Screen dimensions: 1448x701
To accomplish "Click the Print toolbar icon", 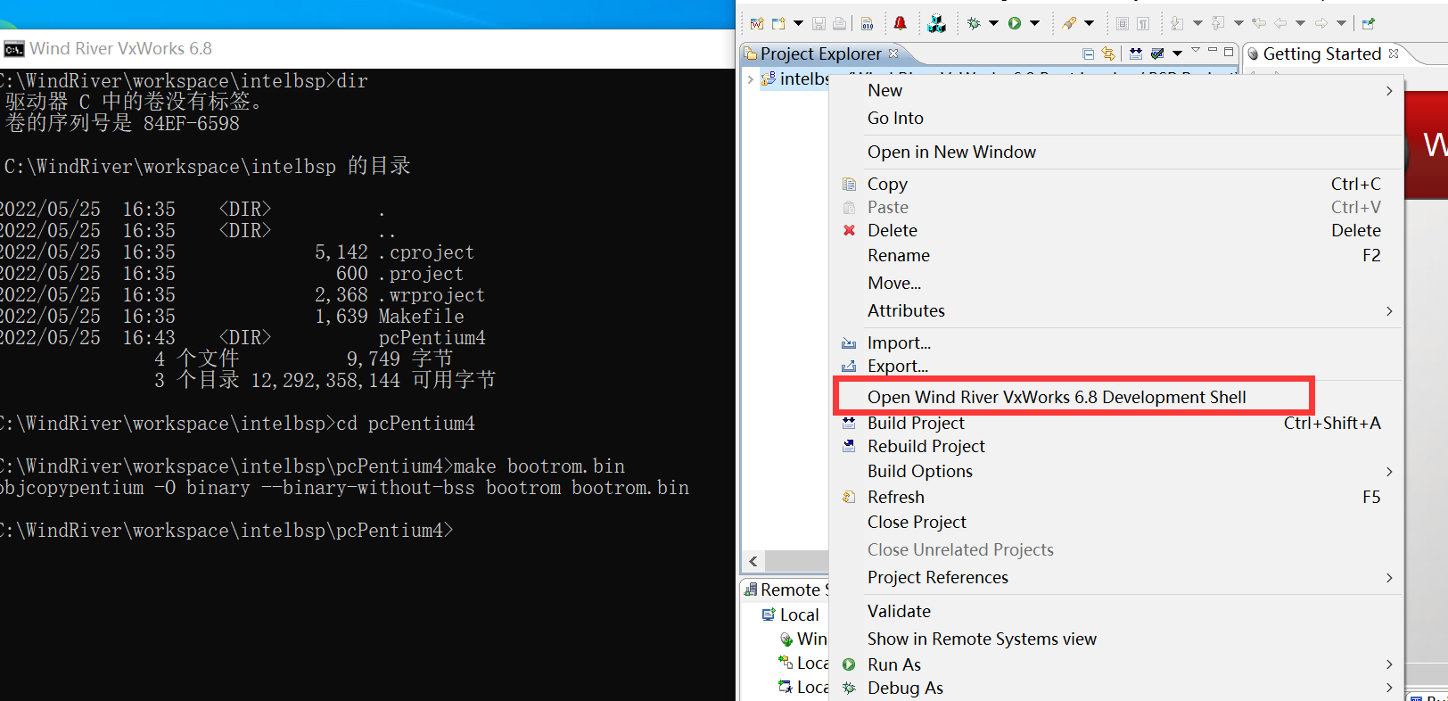I will [x=840, y=23].
